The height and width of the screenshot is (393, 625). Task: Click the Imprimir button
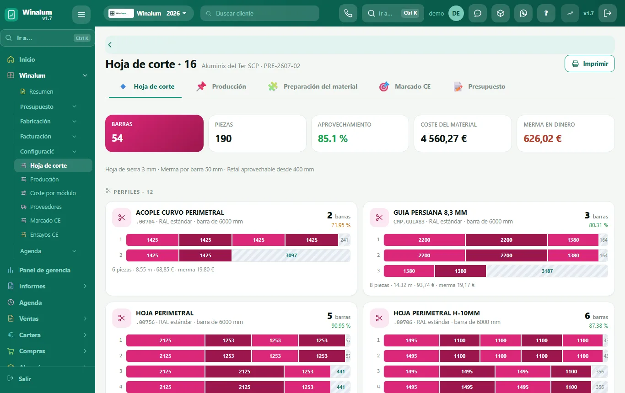[x=590, y=64]
